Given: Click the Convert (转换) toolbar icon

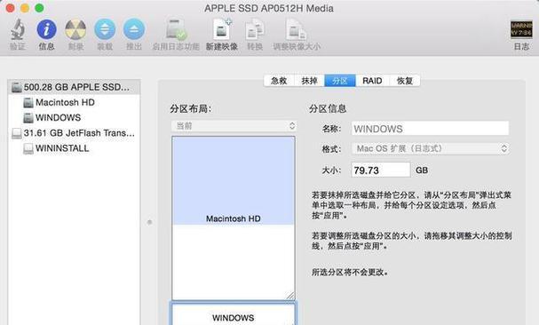Looking at the screenshot, I should [255, 29].
